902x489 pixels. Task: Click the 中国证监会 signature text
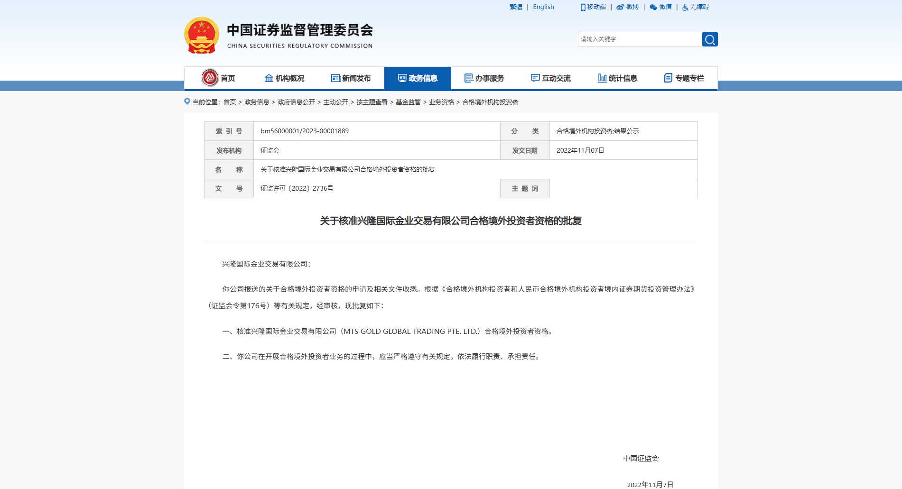click(641, 458)
